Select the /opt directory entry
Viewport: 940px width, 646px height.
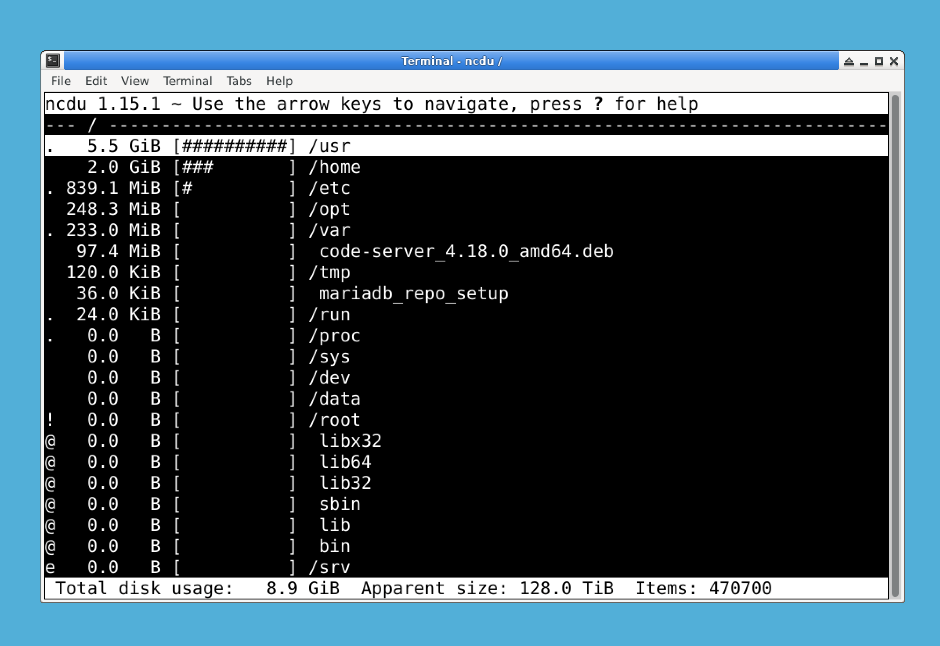[x=329, y=209]
